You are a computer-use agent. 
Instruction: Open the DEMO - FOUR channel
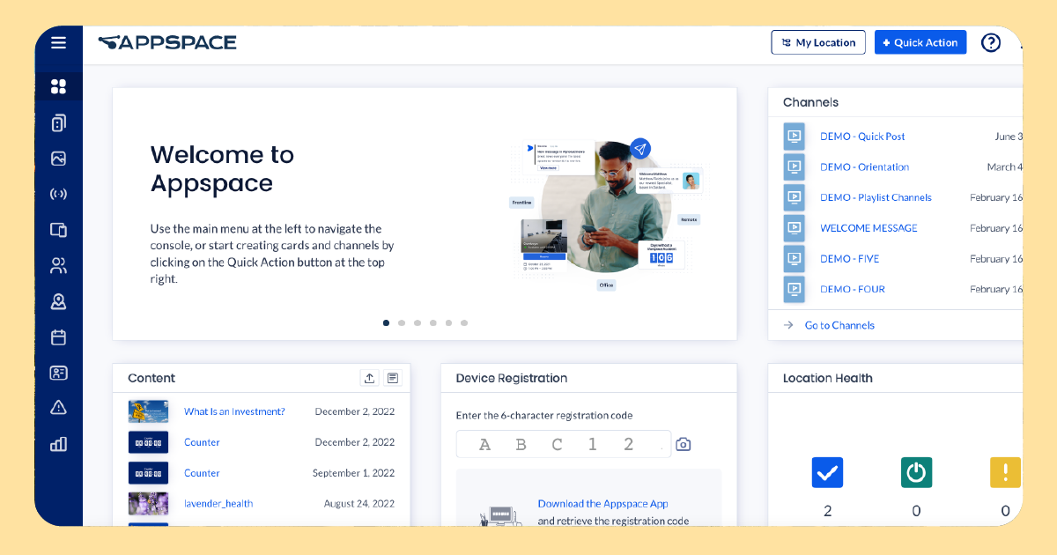pyautogui.click(x=853, y=289)
